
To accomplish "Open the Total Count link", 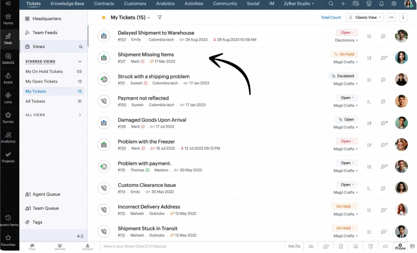I will pyautogui.click(x=331, y=17).
